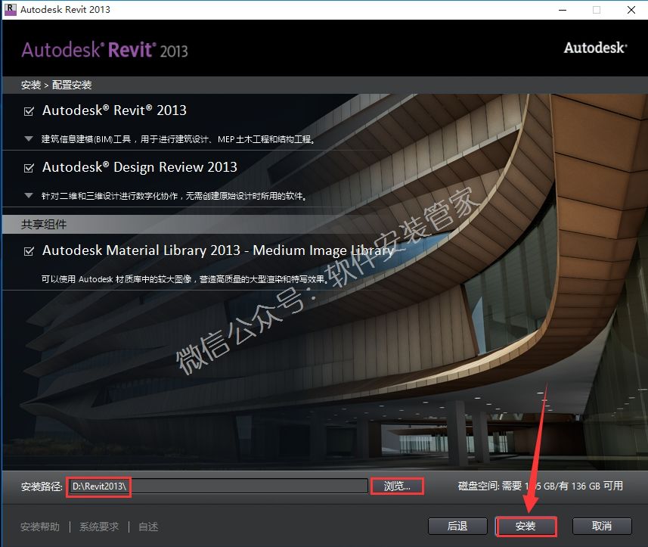The height and width of the screenshot is (547, 648).
Task: Go to the 安装 breadcrumb step
Action: coord(30,85)
